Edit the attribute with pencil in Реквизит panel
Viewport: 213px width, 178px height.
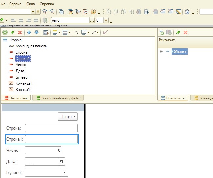coord(178,32)
